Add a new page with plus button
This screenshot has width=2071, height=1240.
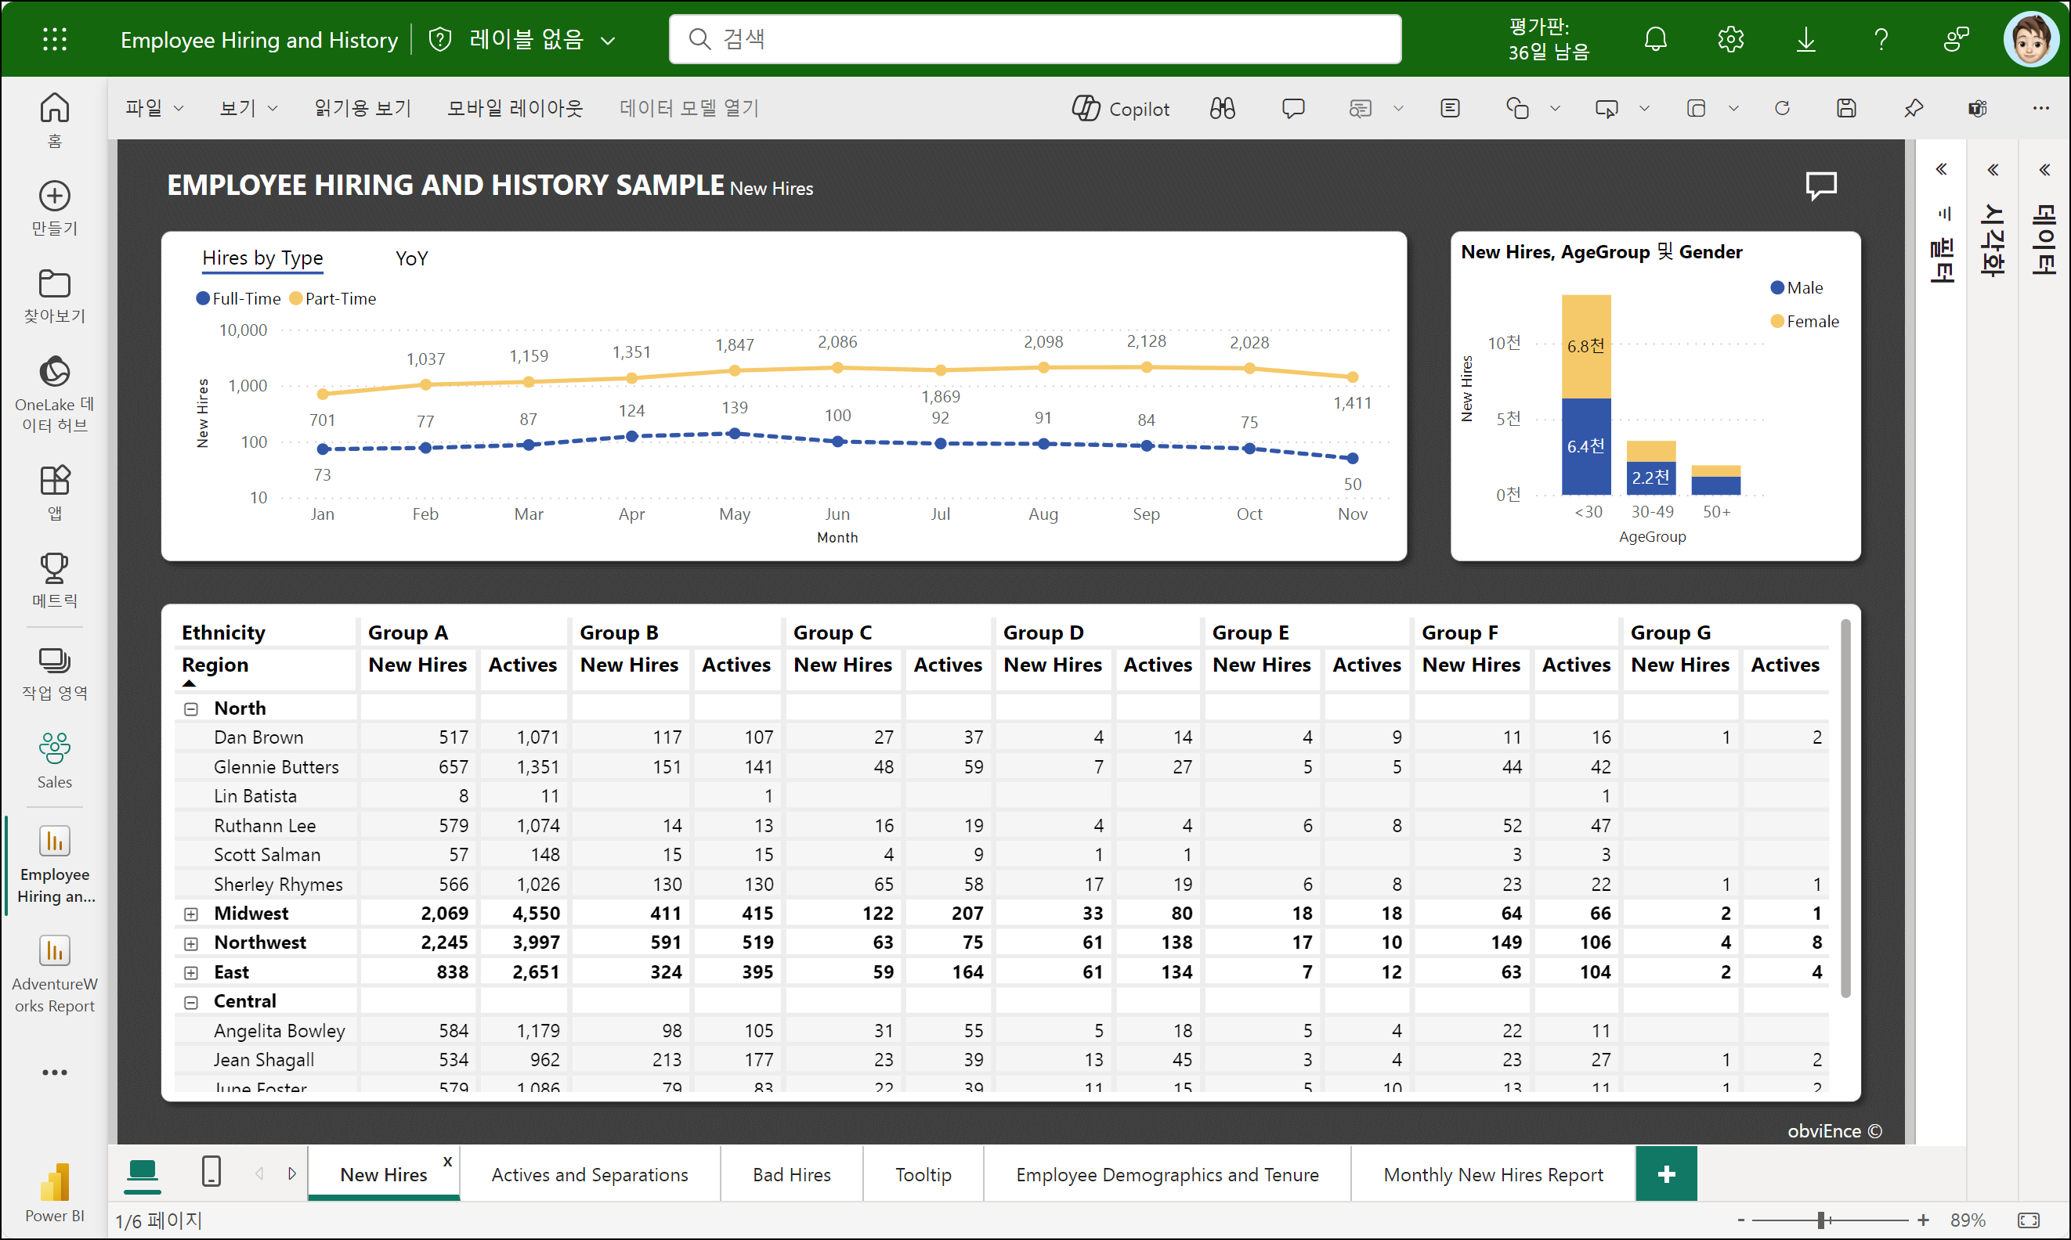pyautogui.click(x=1665, y=1174)
